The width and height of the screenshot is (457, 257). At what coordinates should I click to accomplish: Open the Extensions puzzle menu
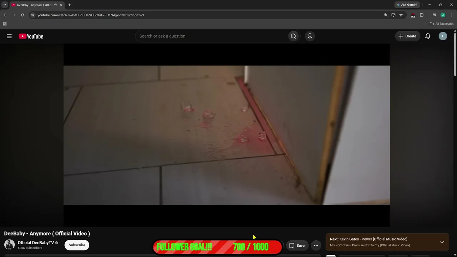pyautogui.click(x=422, y=15)
